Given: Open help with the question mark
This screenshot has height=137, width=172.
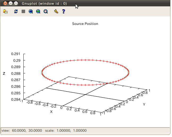Looking at the screenshot, I should 63,11.
